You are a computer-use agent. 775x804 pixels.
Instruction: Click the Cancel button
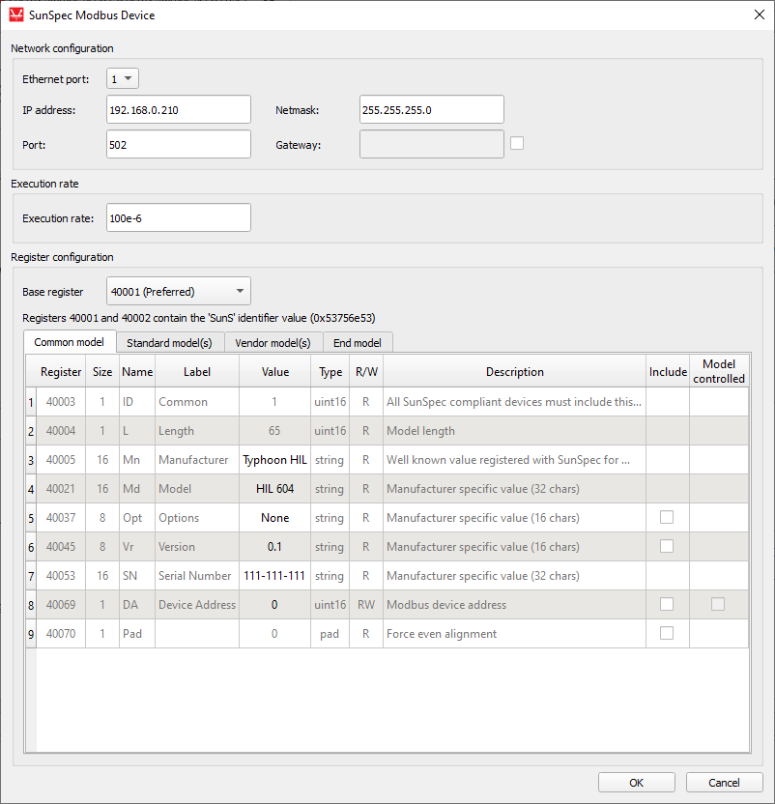click(724, 783)
